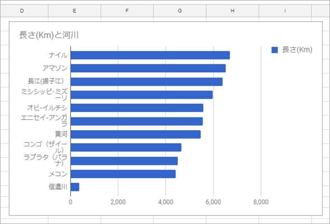The height and width of the screenshot is (224, 330).
Task: Click the 信濃川 axis label
Action: pos(58,187)
